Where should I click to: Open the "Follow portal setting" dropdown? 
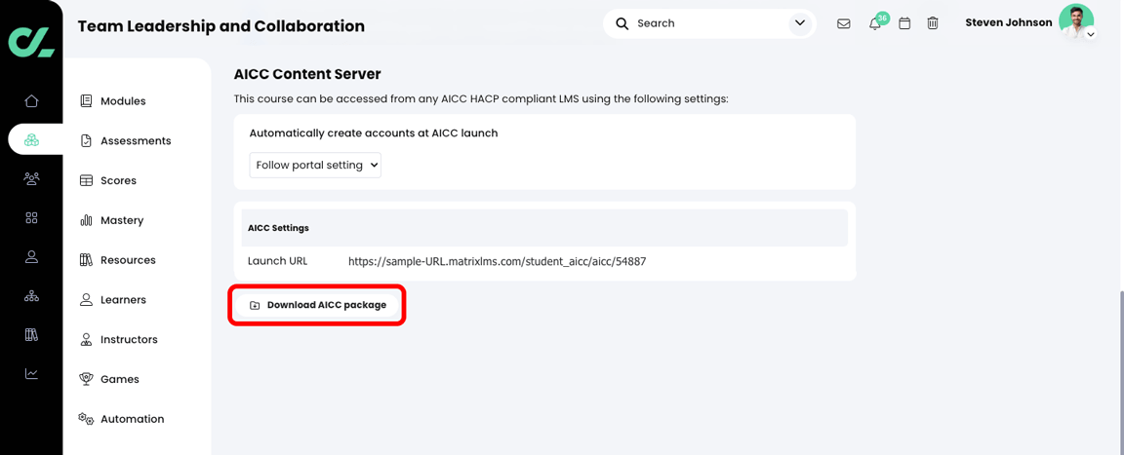pos(315,165)
